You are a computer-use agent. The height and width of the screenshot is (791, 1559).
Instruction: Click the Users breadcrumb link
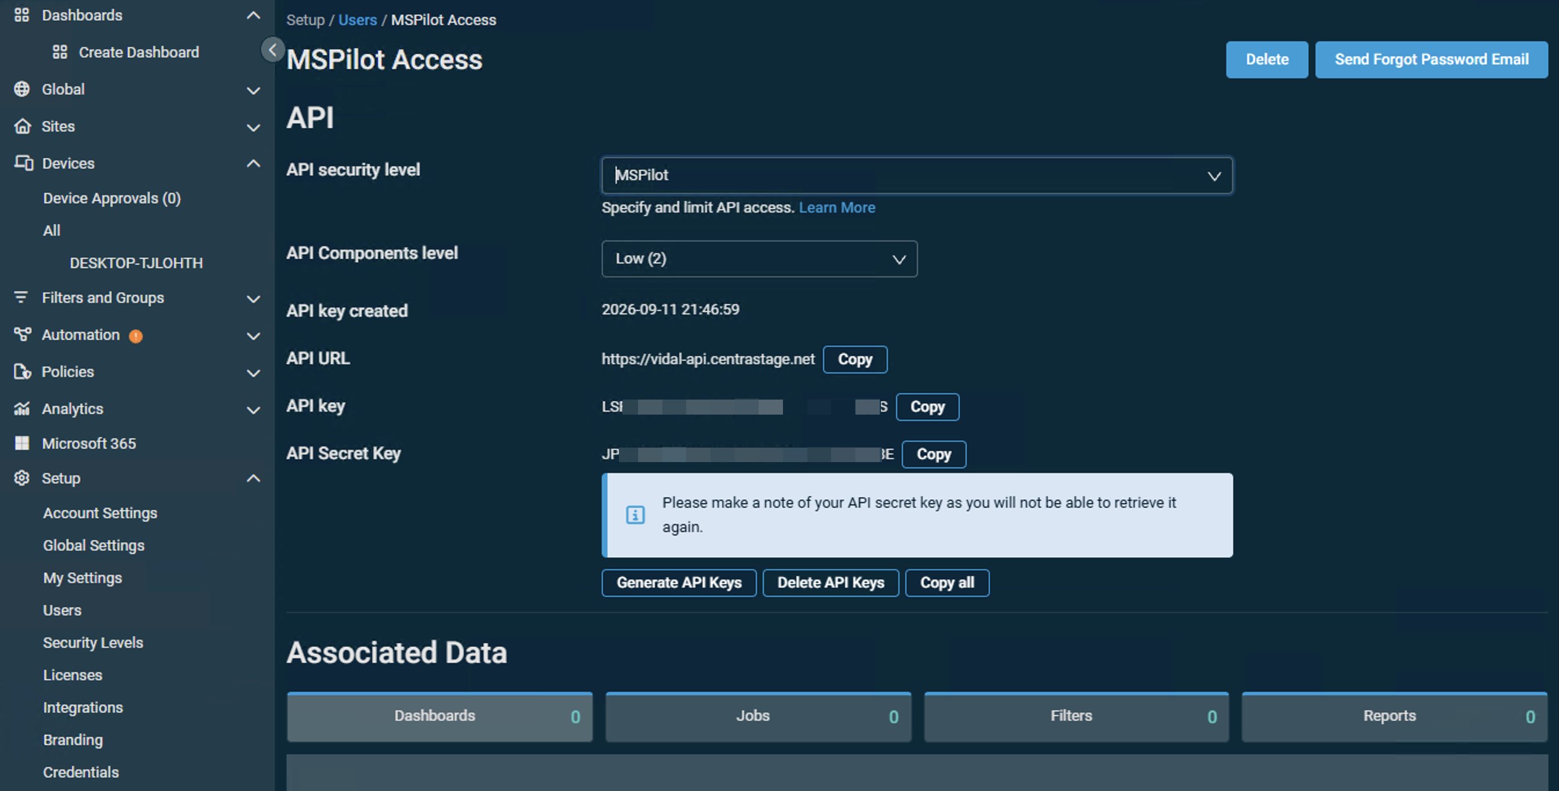(357, 20)
